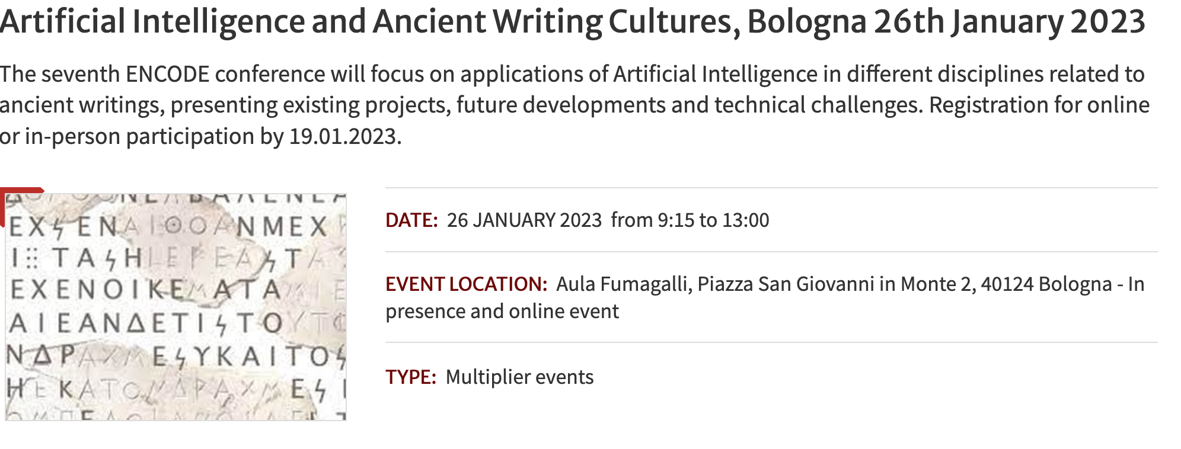Click 'Bologna 26th January 2023' in the heading
The height and width of the screenshot is (449, 1181).
coord(946,21)
